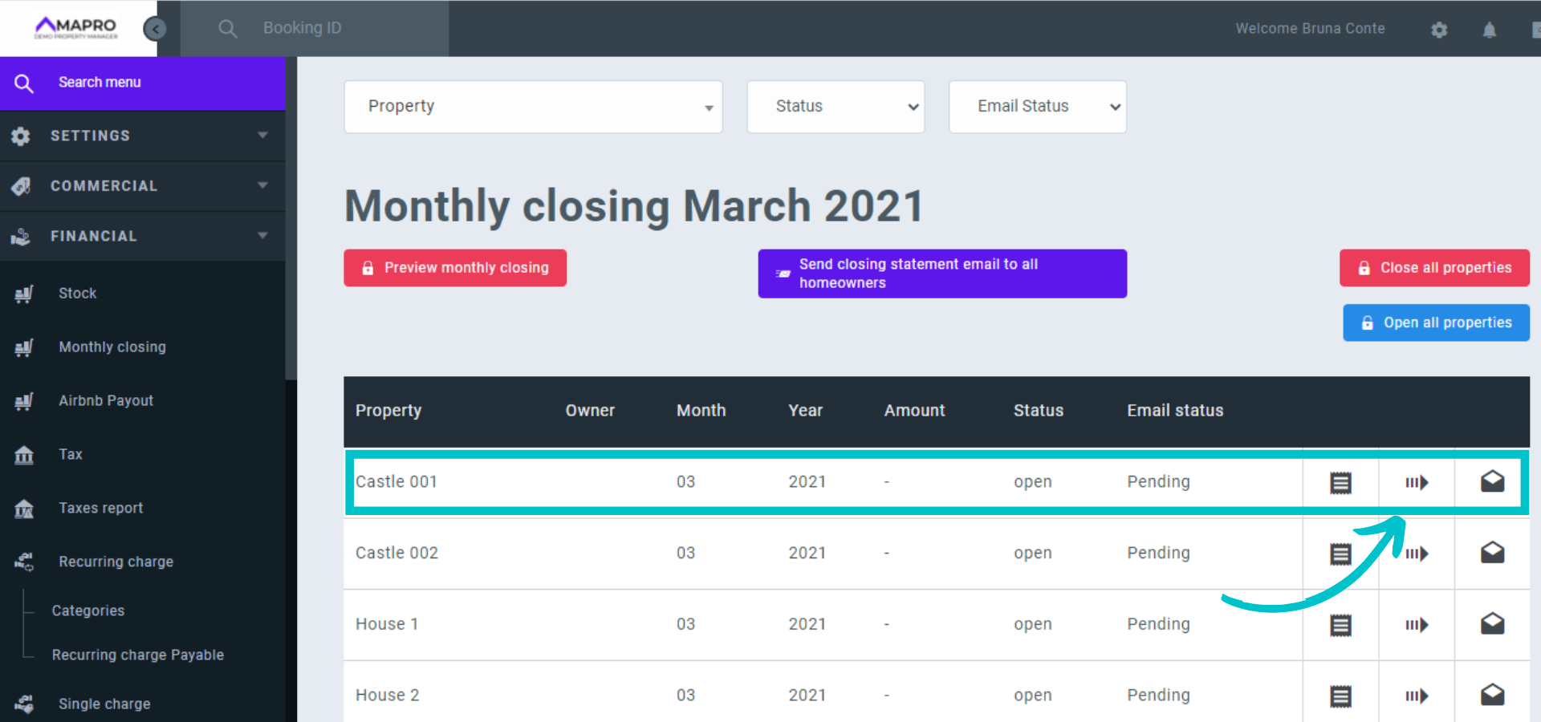The width and height of the screenshot is (1541, 722).
Task: Expand the COMMERCIAL sidebar section
Action: click(x=143, y=185)
